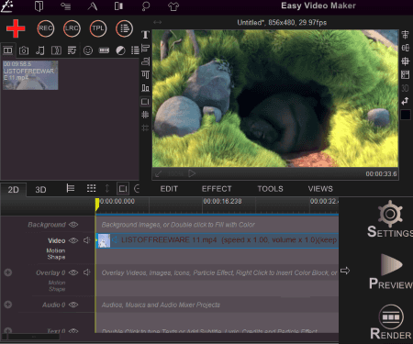Click the compass A icon in top bar
Image resolution: width=413 pixels, height=344 pixels.
click(x=93, y=6)
